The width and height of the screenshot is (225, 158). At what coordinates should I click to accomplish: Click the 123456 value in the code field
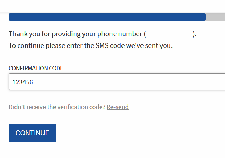pyautogui.click(x=23, y=82)
